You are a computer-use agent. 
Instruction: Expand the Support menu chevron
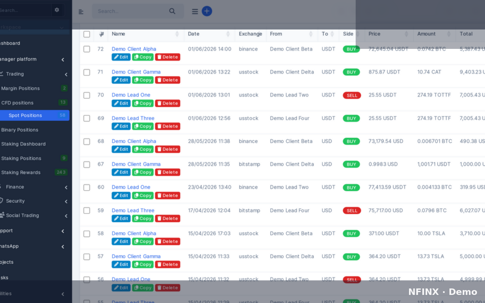(63, 231)
